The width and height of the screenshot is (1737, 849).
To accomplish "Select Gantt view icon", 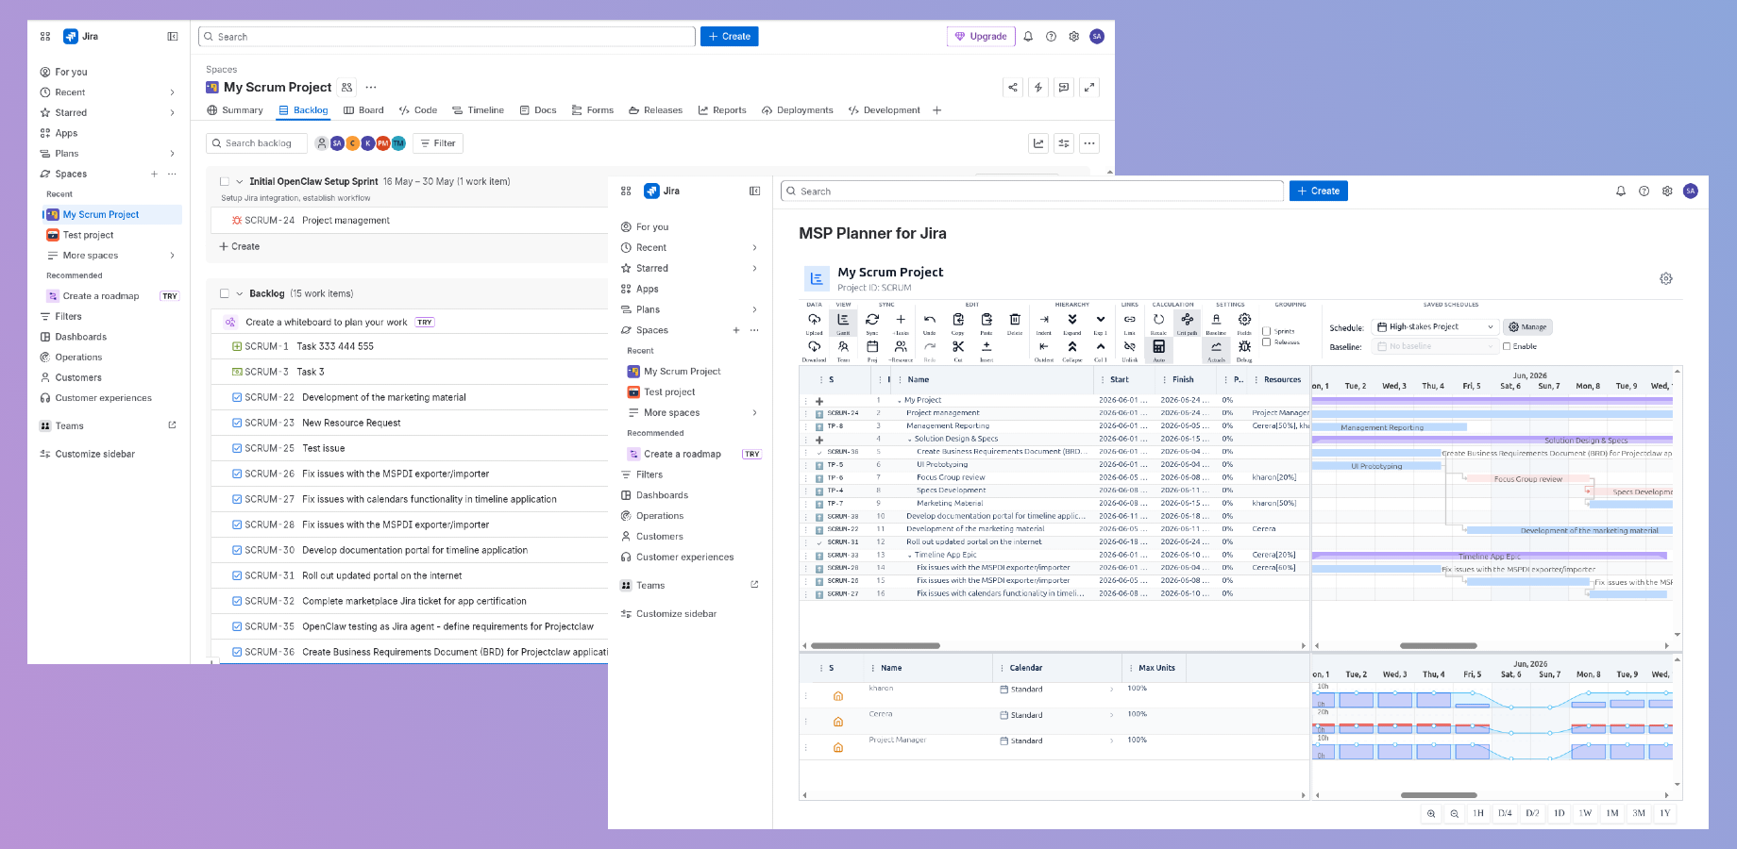I will (843, 320).
